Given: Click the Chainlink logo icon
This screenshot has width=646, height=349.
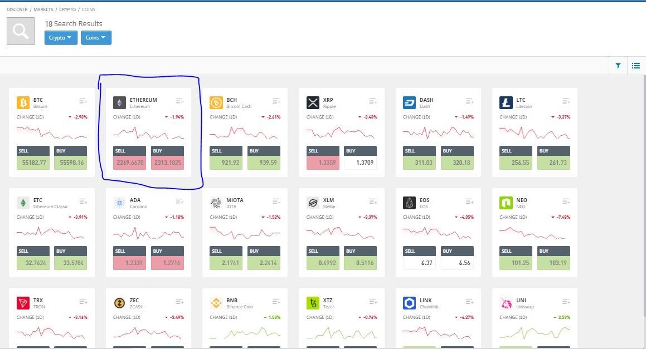Looking at the screenshot, I should pyautogui.click(x=409, y=303).
